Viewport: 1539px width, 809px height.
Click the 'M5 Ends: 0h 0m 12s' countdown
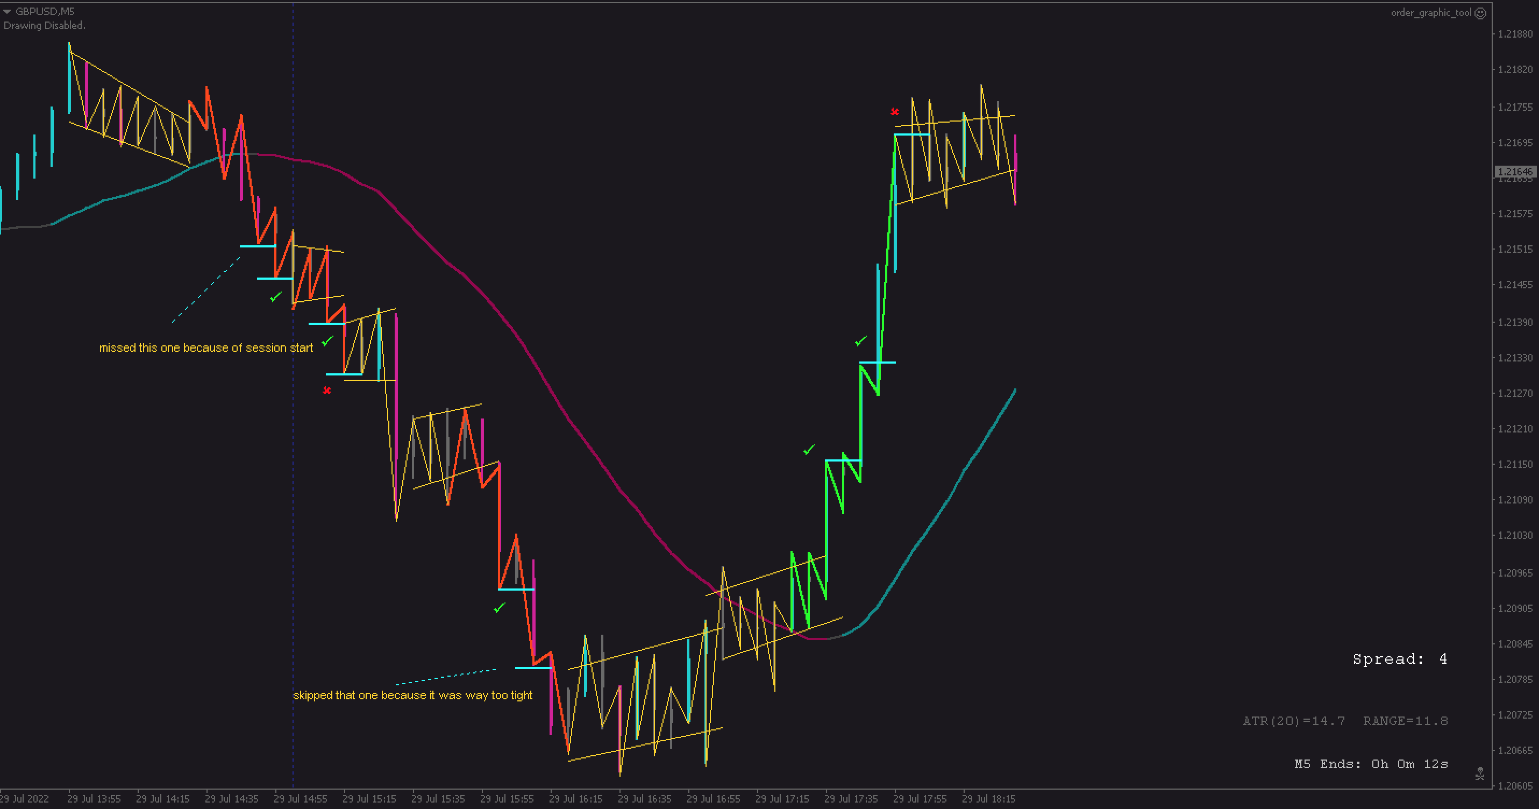pyautogui.click(x=1371, y=764)
